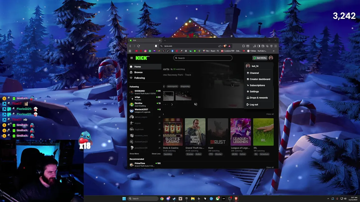Click the share icon in the address bar
The image size is (360, 202).
tap(220, 46)
